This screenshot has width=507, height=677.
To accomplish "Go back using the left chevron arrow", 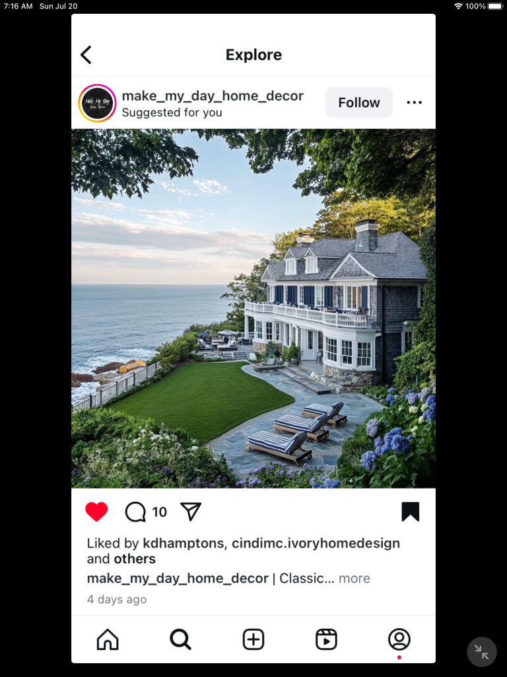I will (86, 55).
